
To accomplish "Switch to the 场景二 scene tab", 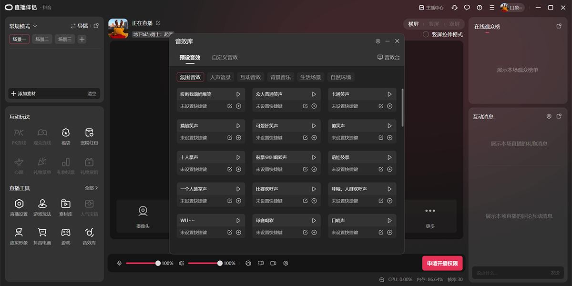I will click(42, 39).
